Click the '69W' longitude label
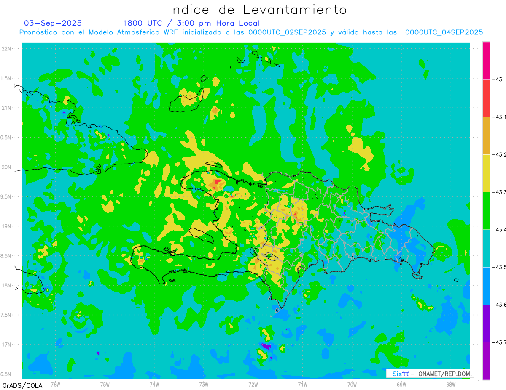The image size is (506, 390). [401, 384]
